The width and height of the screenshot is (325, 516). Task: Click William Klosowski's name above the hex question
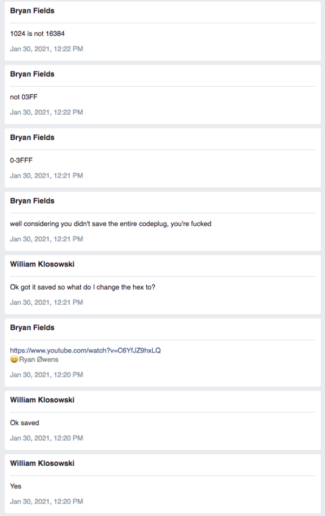(x=42, y=264)
